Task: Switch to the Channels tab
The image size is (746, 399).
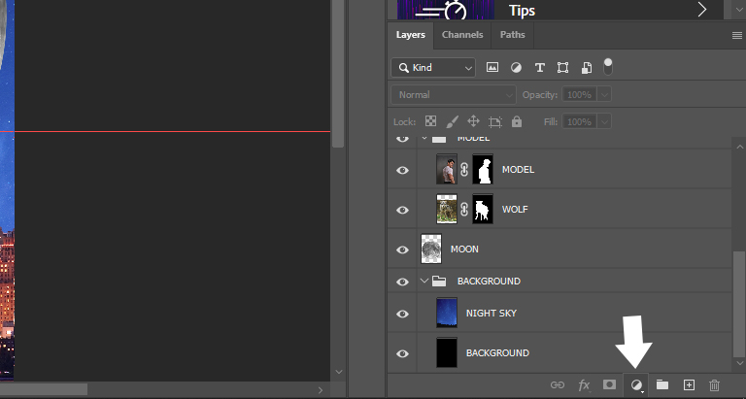Action: pos(462,35)
